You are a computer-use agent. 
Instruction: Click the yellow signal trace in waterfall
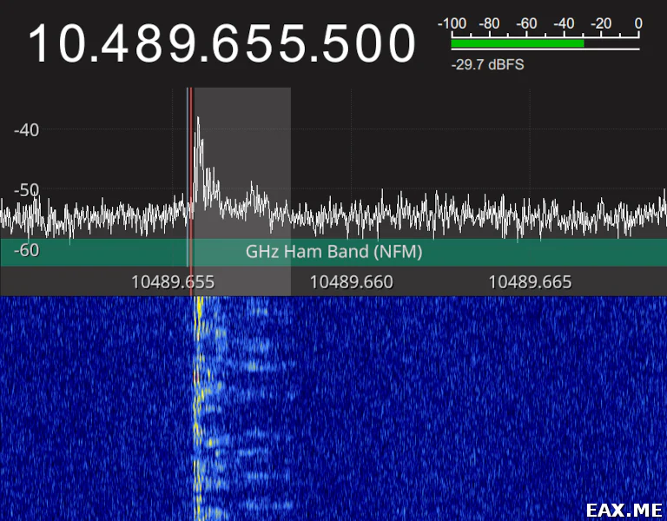(x=198, y=408)
